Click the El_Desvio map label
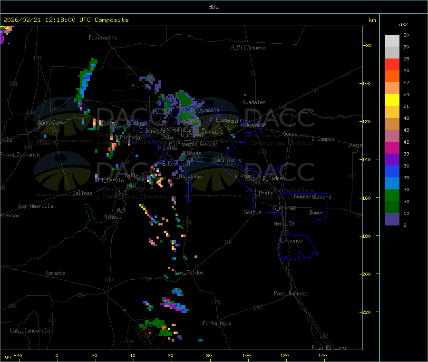The height and width of the screenshot is (362, 428). [111, 180]
